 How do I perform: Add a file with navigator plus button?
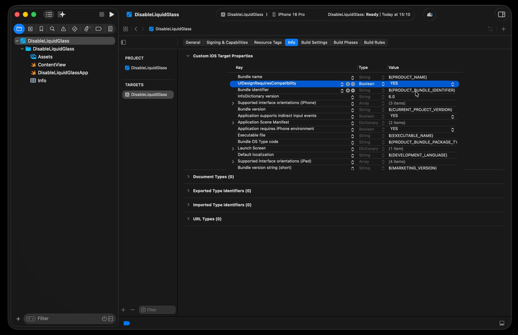click(18, 319)
